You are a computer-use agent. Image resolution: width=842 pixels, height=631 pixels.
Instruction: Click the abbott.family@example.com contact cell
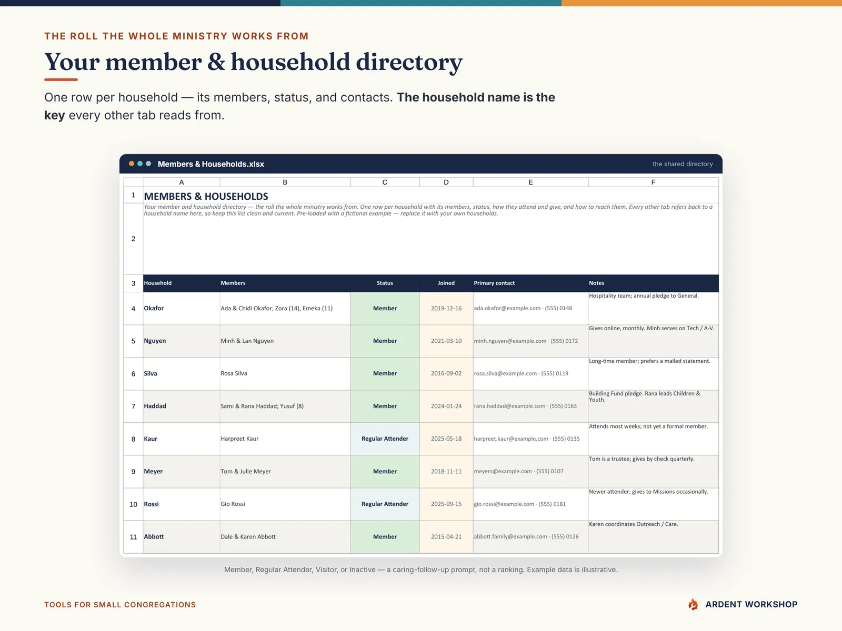[530, 537]
